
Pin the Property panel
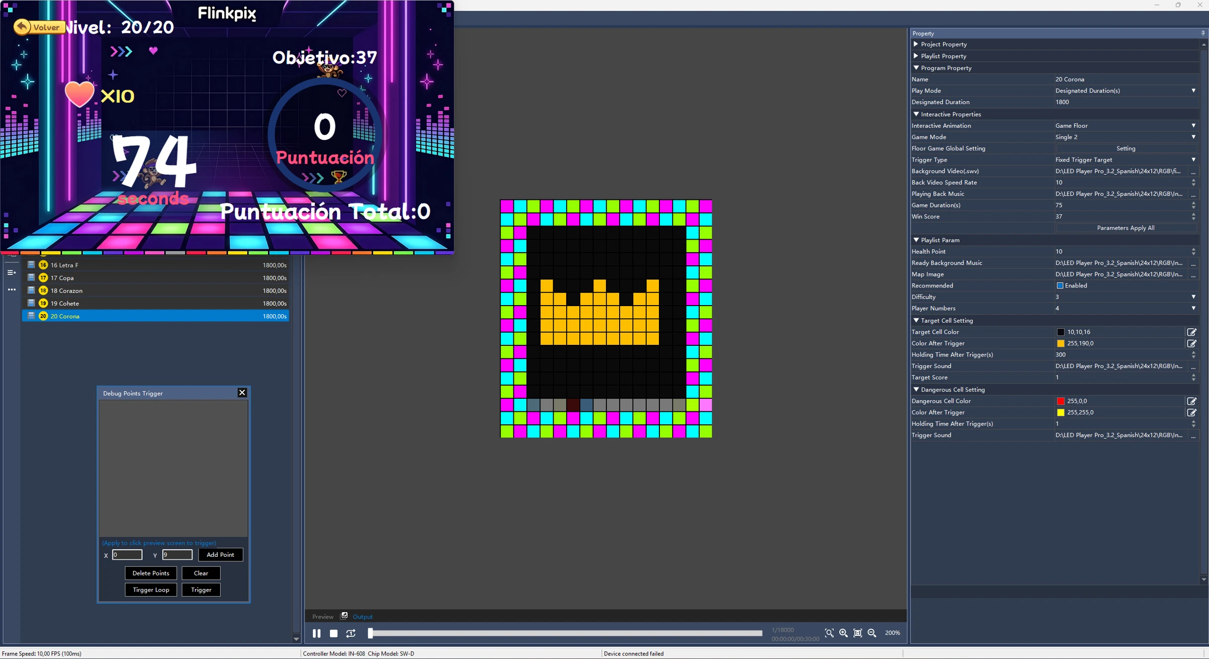tap(1203, 33)
